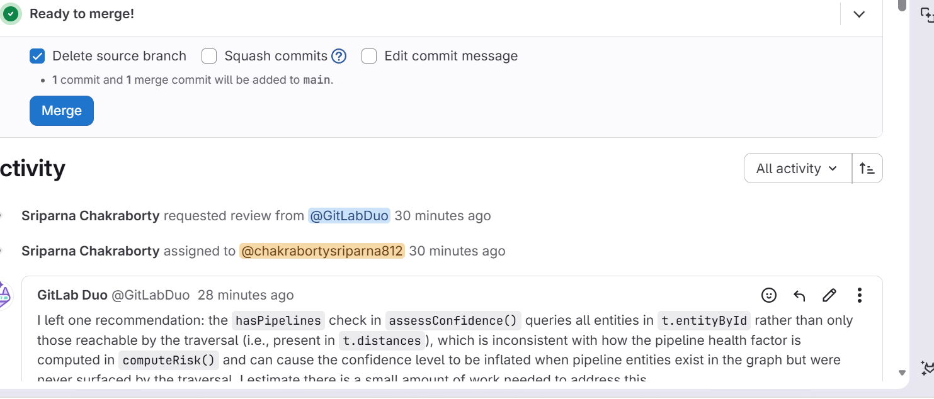Check Edit commit message option
Screen dimensions: 934x399
tap(369, 56)
